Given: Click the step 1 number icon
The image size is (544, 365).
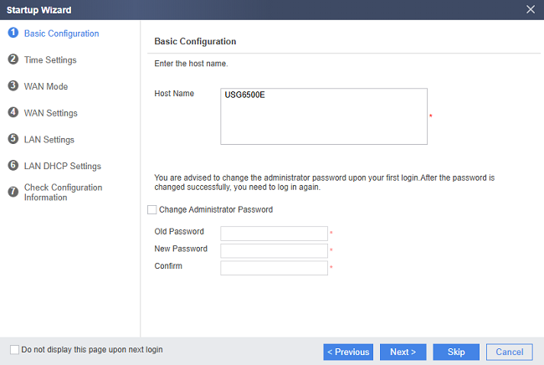Looking at the screenshot, I should (x=13, y=33).
